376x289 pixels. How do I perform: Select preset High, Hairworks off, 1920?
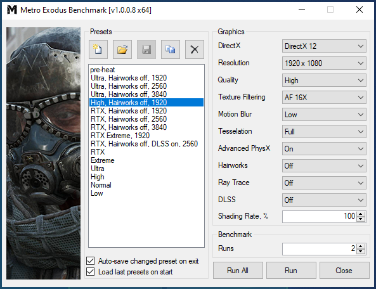tap(146, 103)
